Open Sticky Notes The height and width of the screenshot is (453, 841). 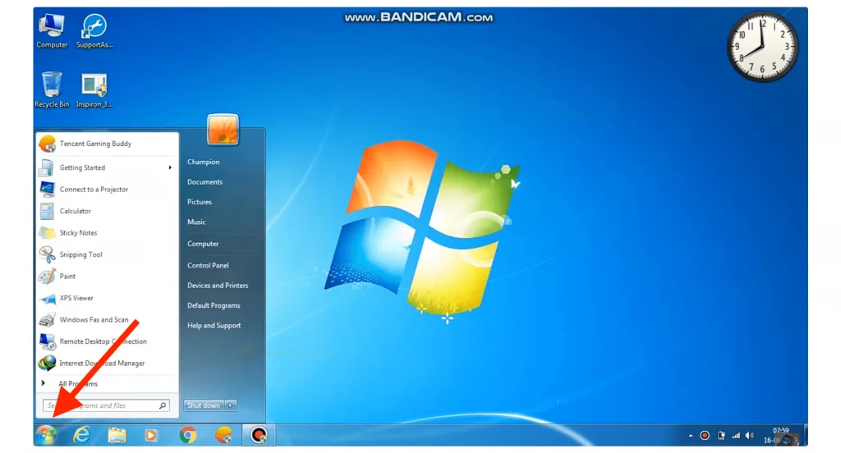pos(108,233)
